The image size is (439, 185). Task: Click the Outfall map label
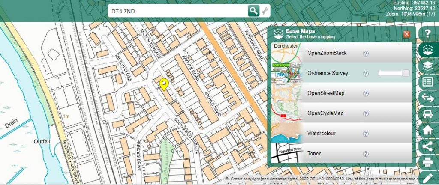(x=42, y=142)
